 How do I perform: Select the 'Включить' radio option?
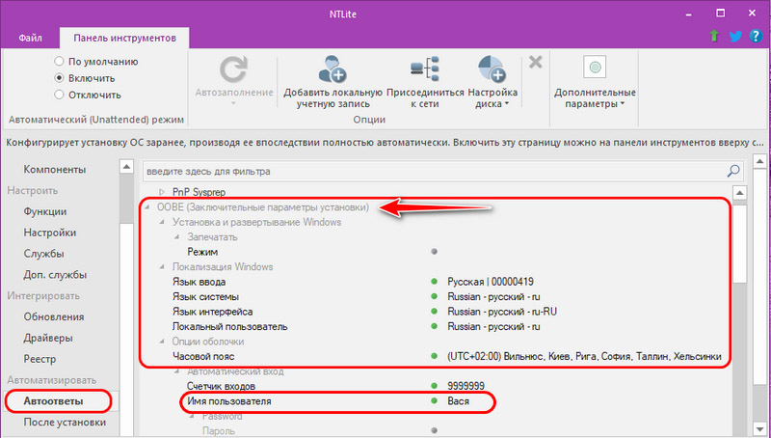click(x=59, y=78)
